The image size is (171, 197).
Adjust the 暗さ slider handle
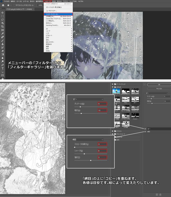point(152,103)
